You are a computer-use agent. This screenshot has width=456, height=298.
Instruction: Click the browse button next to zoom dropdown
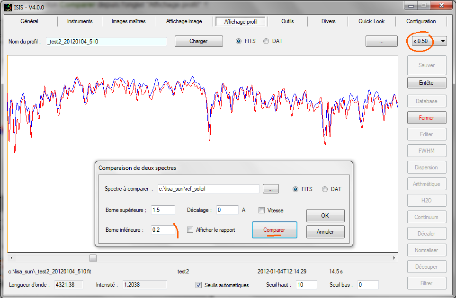[x=381, y=41]
